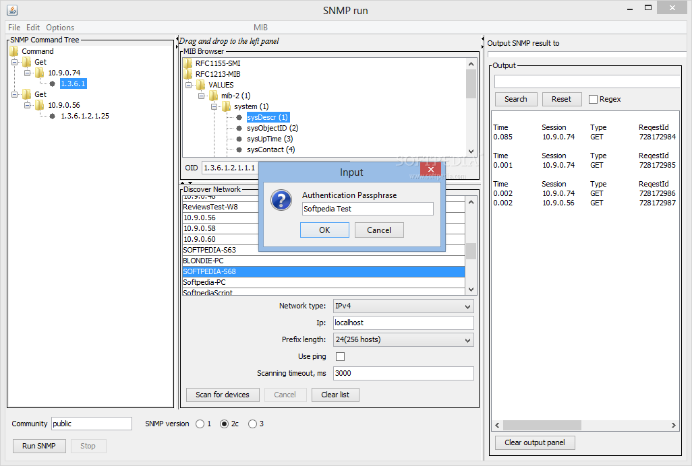Collapse the VALUES node in MIB Browser
The height and width of the screenshot is (466, 692).
point(188,85)
